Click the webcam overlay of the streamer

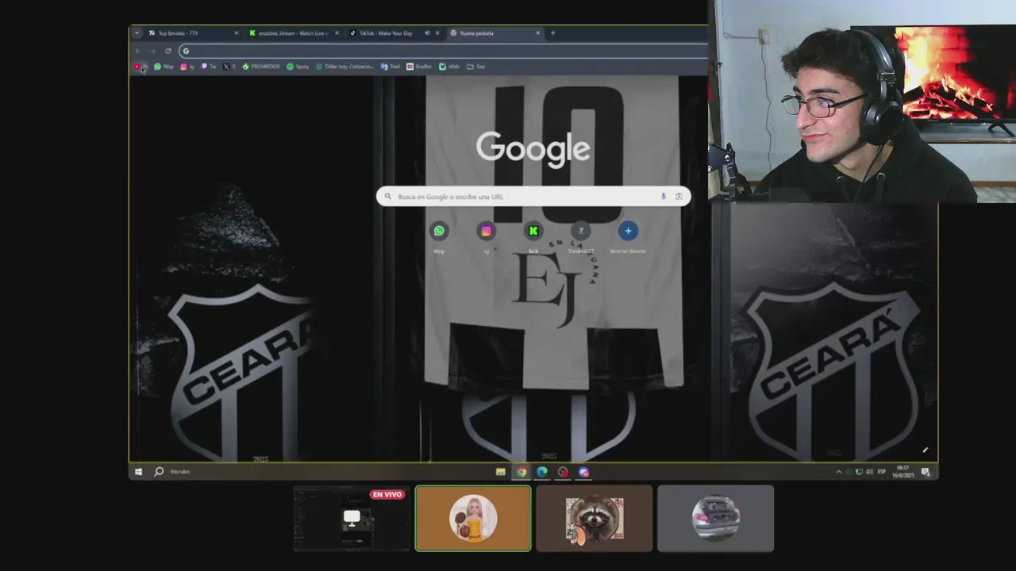[x=862, y=102]
